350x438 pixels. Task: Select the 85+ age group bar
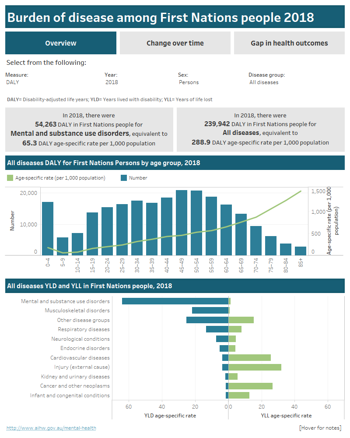click(x=301, y=249)
